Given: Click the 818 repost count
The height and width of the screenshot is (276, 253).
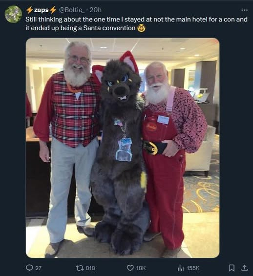Looking at the screenshot, I should [90, 268].
